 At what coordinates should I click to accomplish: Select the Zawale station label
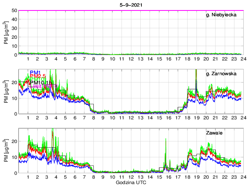pos(214,133)
